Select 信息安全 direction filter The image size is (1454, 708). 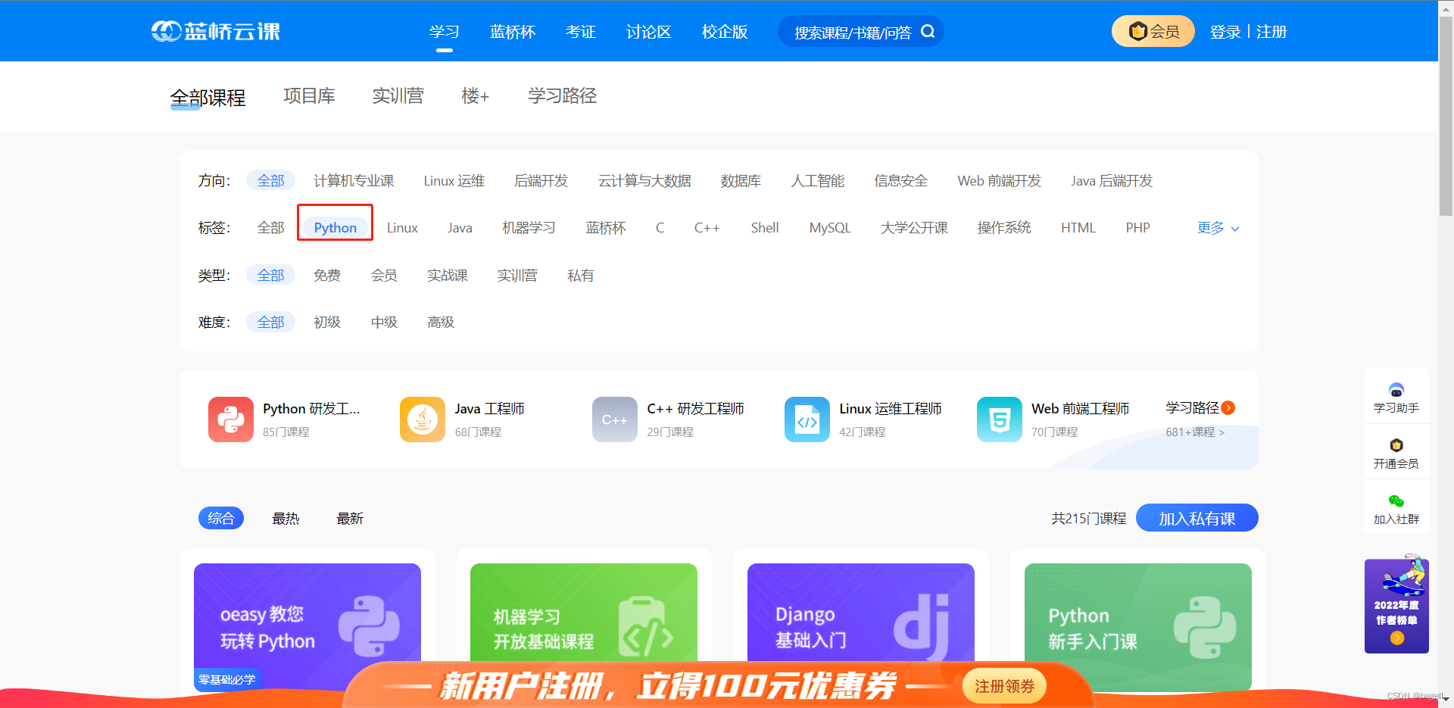click(900, 181)
